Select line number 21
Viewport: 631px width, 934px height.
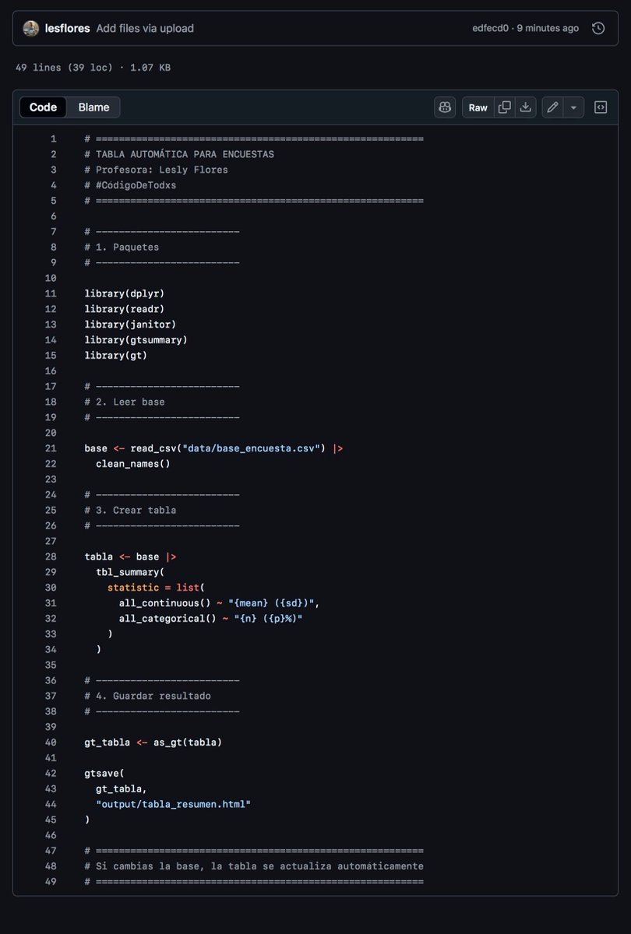click(x=51, y=448)
